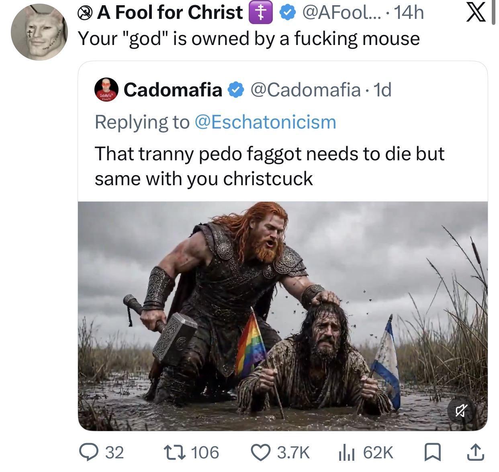Repost using the retweet arrows icon
This screenshot has height=472, width=499.
pyautogui.click(x=177, y=452)
